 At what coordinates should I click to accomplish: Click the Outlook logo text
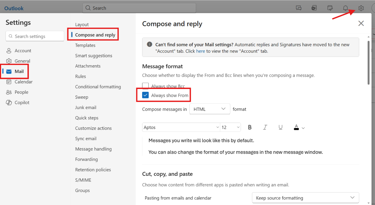pyautogui.click(x=14, y=8)
